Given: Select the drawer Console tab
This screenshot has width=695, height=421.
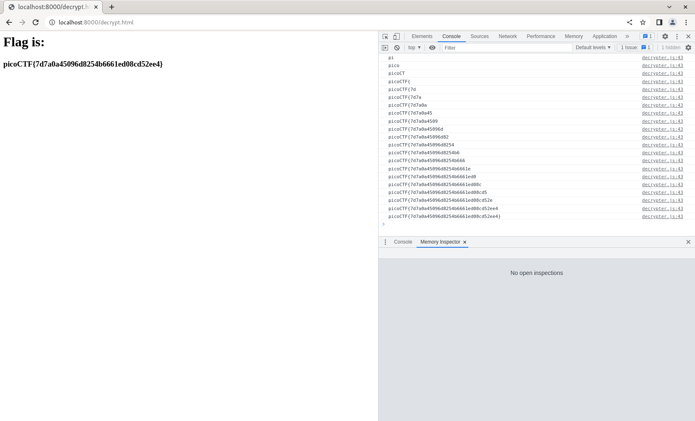Looking at the screenshot, I should click(x=403, y=242).
